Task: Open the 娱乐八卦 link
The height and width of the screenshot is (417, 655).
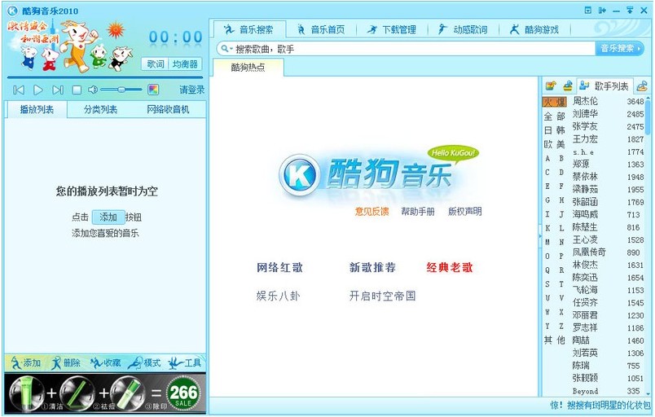Action: pos(278,296)
